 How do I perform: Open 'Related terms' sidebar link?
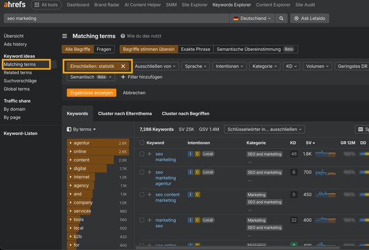(18, 72)
